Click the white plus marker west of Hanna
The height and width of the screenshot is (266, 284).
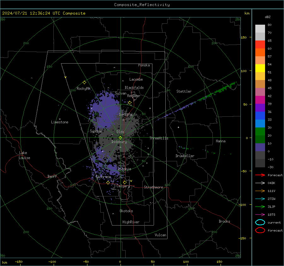coord(178,127)
